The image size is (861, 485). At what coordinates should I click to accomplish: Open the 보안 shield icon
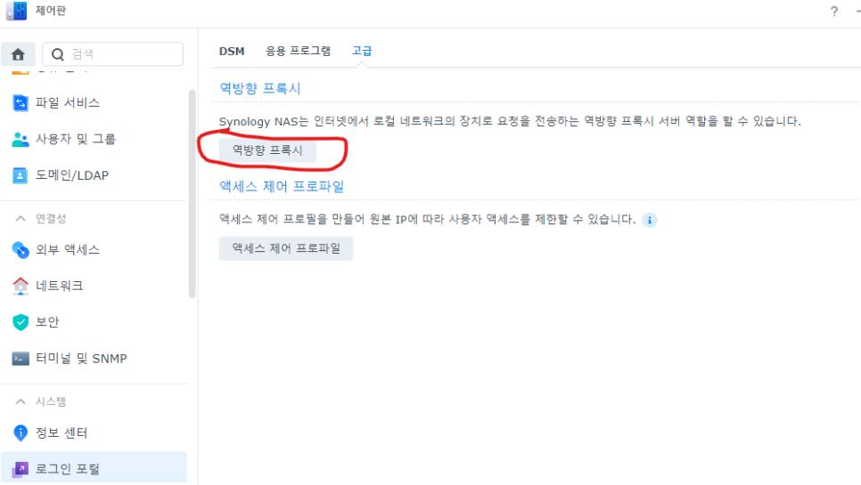click(20, 322)
